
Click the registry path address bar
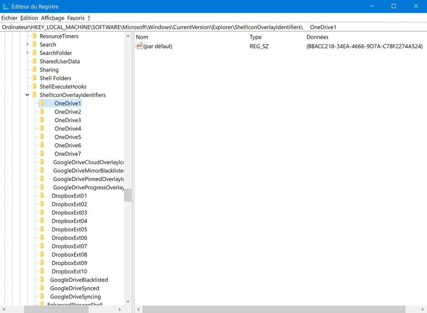[x=213, y=27]
